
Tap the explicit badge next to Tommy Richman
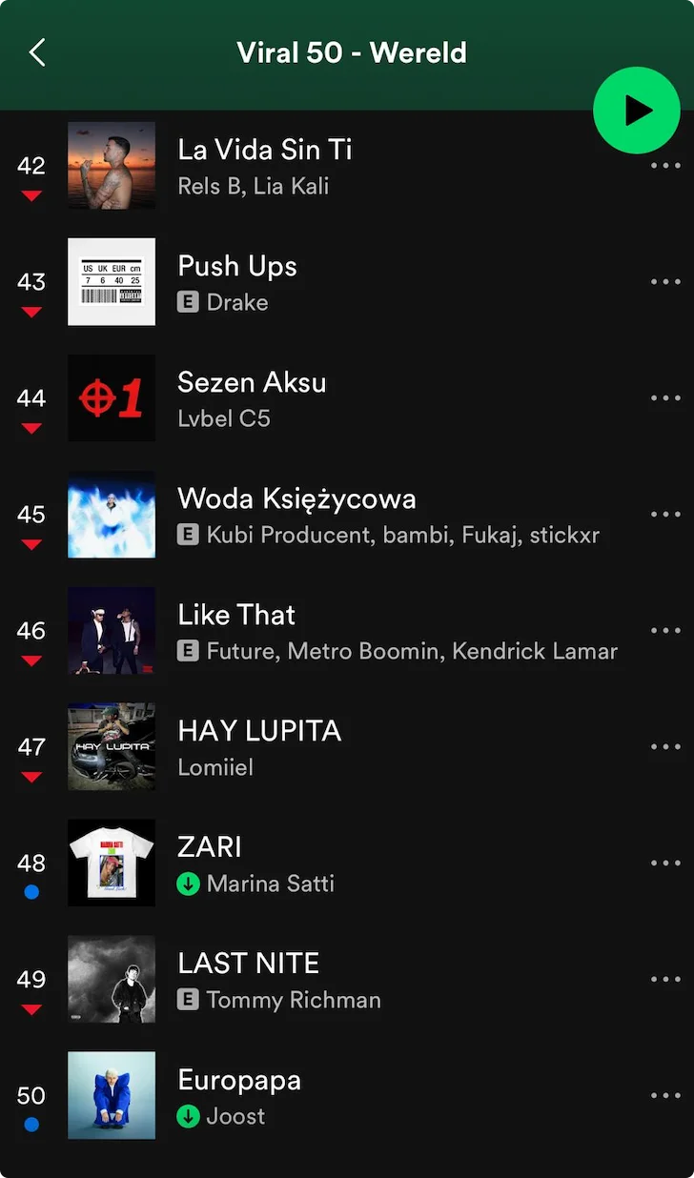tap(188, 1000)
